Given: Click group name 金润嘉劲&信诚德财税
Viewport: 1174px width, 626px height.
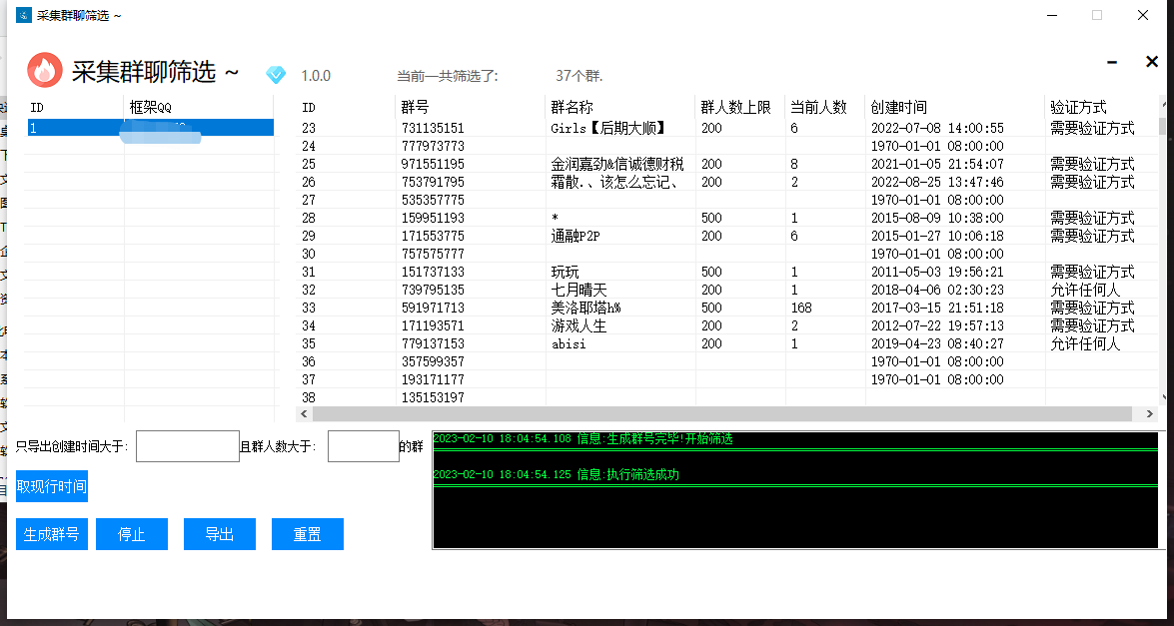Looking at the screenshot, I should [x=616, y=164].
